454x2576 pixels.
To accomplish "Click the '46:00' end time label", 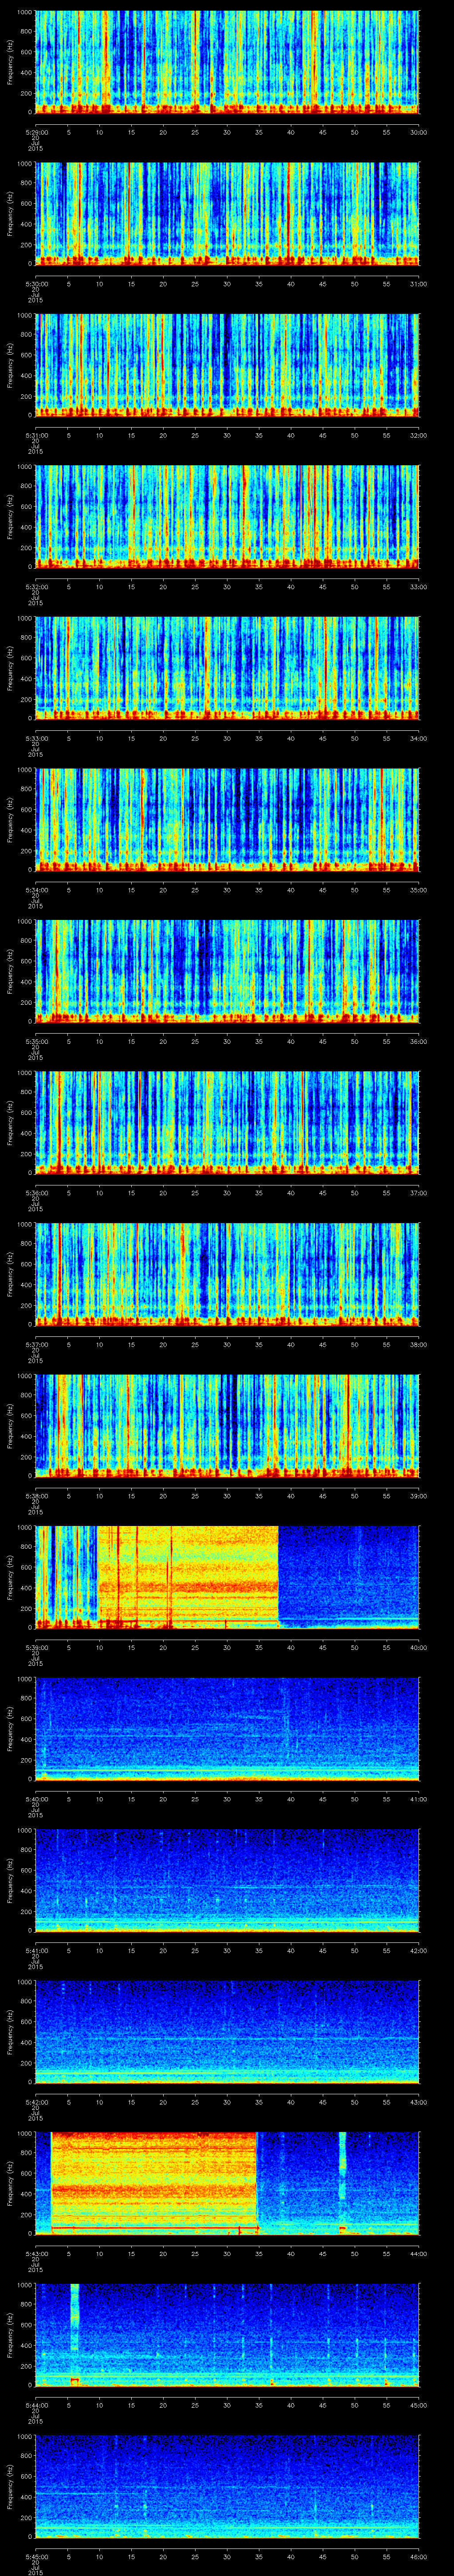I will coord(419,2556).
